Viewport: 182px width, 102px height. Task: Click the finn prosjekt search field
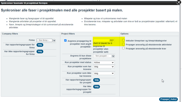[x=102, y=56]
